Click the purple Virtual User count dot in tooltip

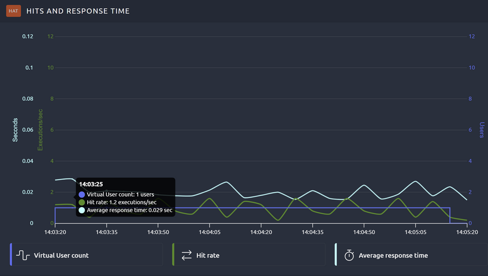82,195
